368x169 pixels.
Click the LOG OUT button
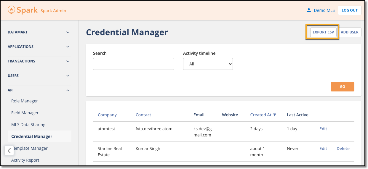pyautogui.click(x=350, y=10)
